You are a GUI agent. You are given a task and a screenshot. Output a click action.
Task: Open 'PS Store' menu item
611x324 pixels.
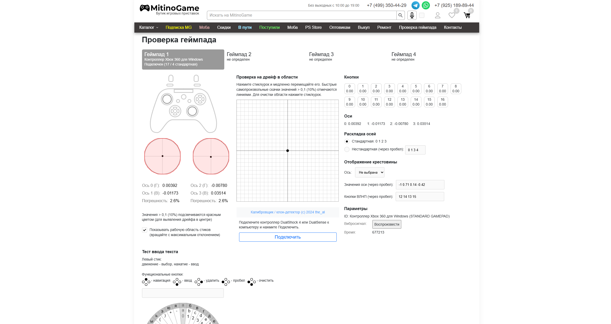coord(313,28)
